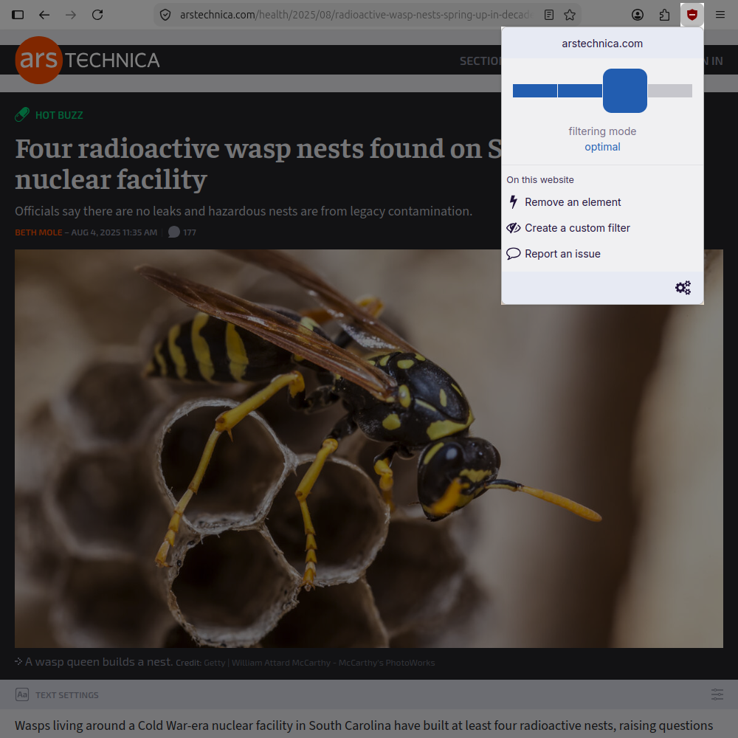Open the sidebar toggle icon
The image size is (738, 738).
(x=18, y=15)
